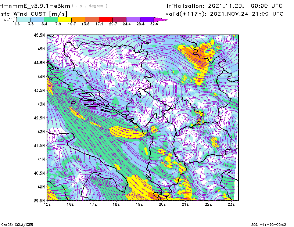Click the orange 10.7–13.8 legend swatch

point(78,19)
